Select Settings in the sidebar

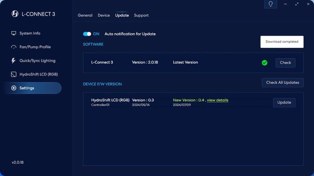click(x=33, y=88)
